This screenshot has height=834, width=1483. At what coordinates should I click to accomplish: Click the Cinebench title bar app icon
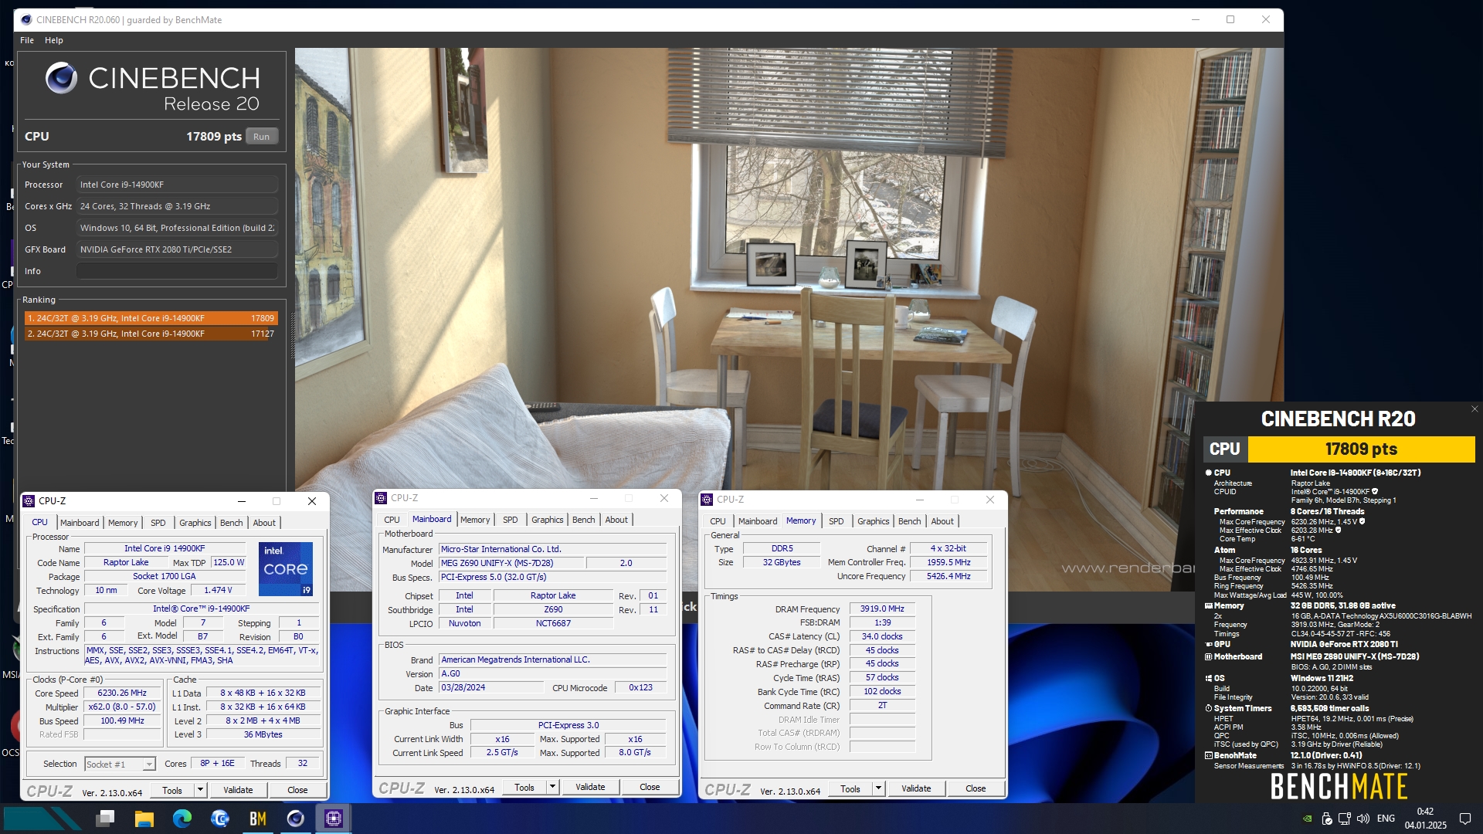(26, 20)
